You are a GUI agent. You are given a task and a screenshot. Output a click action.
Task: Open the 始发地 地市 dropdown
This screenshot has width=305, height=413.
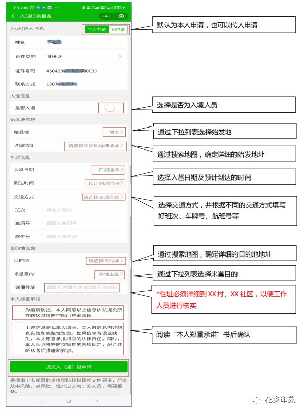pos(114,132)
